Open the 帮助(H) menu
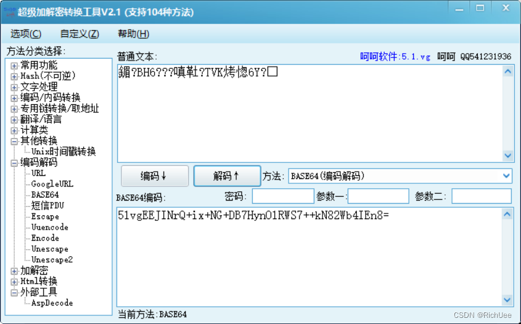Viewport: 521px width, 324px height. (133, 33)
